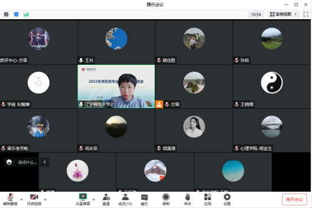Click the flower dancer avatar in bottom row

(77, 171)
